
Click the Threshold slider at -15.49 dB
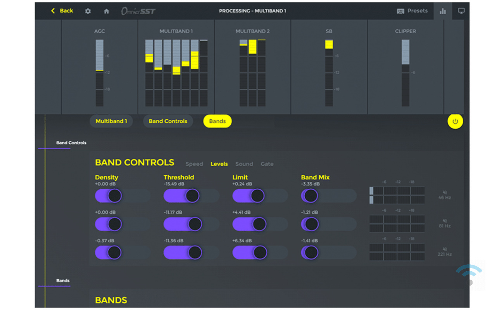[x=192, y=196]
